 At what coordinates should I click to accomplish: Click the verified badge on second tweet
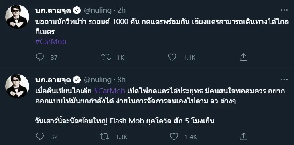click(77, 80)
